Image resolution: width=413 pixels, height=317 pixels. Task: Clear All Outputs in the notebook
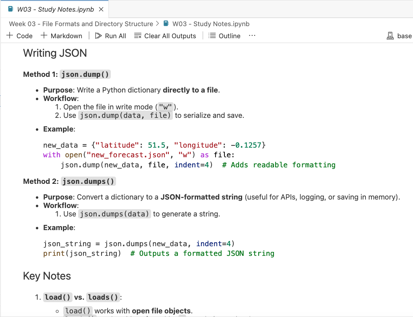[x=165, y=36]
